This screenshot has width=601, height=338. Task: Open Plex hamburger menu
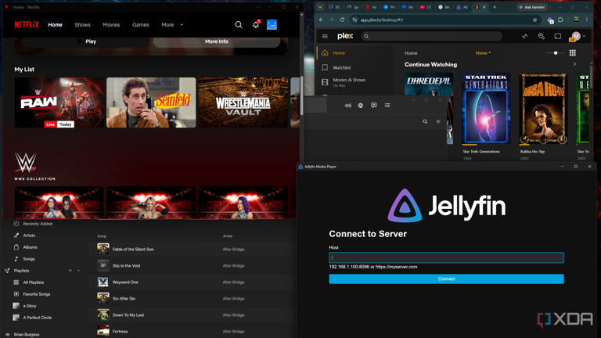point(325,37)
